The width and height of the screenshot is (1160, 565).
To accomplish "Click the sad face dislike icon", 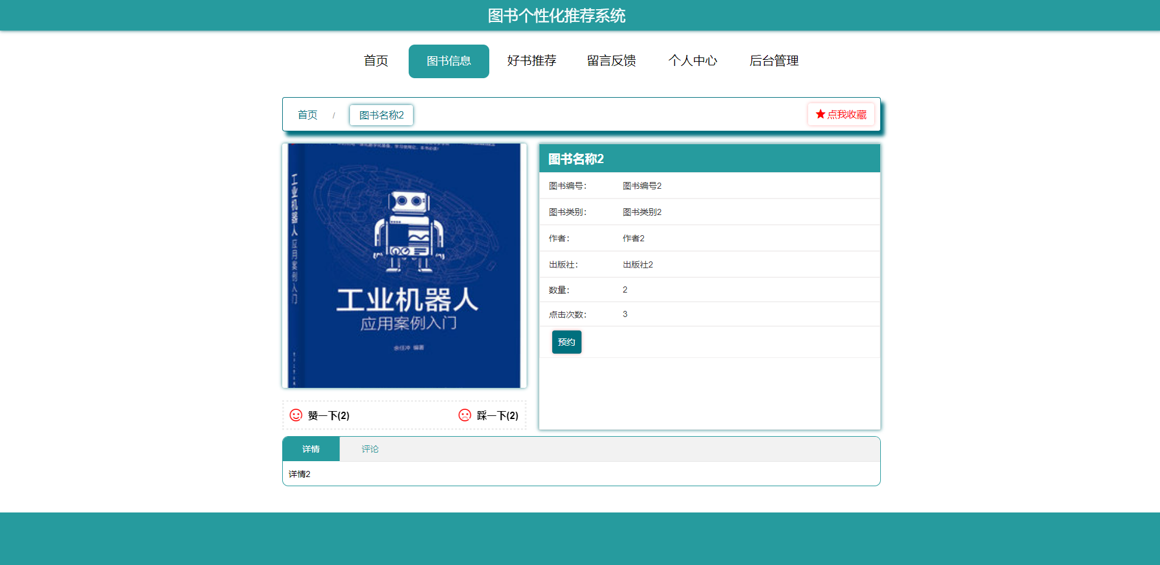I will click(x=465, y=415).
